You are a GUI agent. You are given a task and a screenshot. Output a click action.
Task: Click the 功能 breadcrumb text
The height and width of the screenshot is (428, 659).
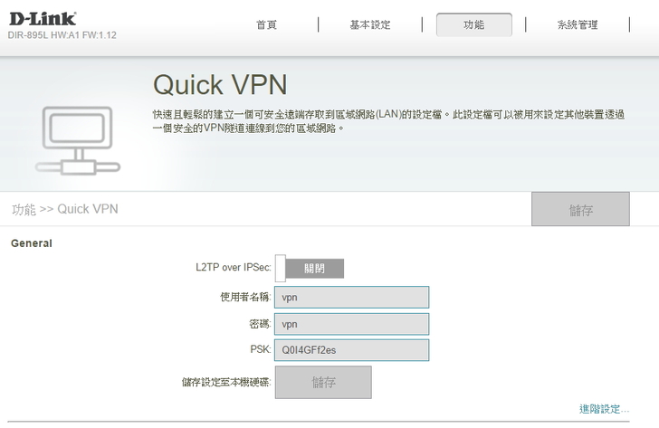pyautogui.click(x=24, y=209)
